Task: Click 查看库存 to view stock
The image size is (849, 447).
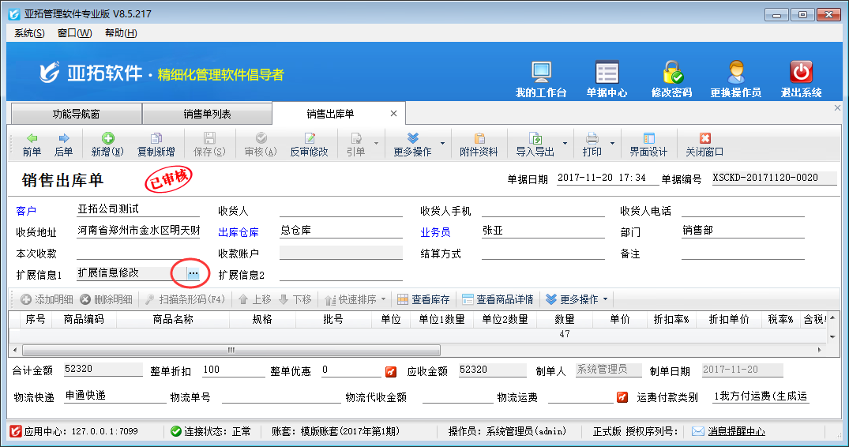Action: coord(423,300)
